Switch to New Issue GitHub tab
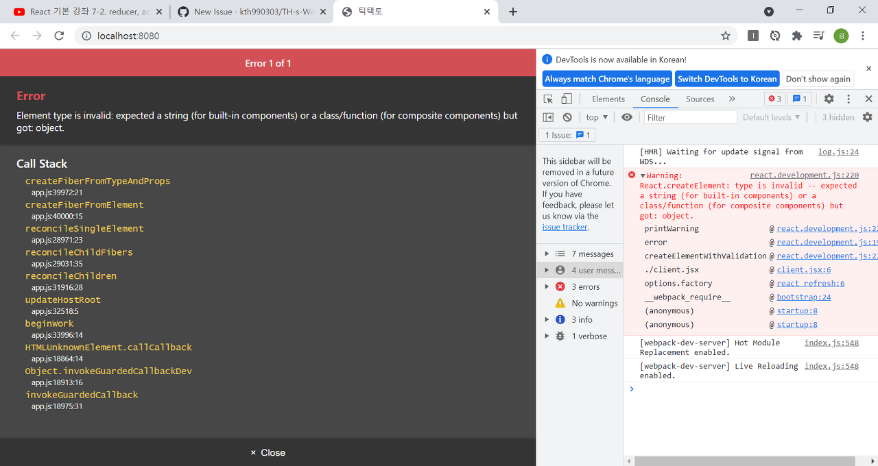This screenshot has width=878, height=466. point(250,12)
